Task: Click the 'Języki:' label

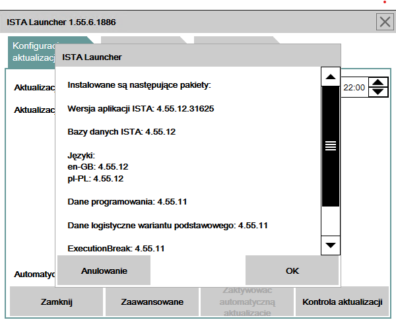Action: (81, 155)
